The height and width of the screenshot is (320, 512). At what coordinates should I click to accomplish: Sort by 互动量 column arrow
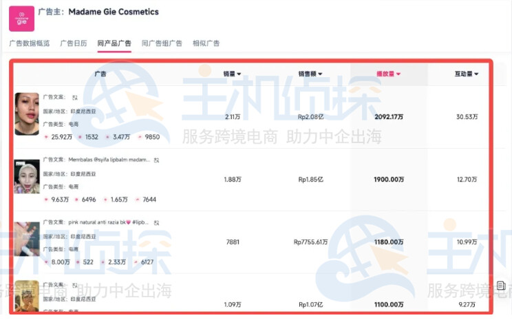click(476, 74)
